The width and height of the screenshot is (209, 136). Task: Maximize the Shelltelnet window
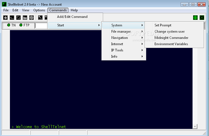point(193,5)
